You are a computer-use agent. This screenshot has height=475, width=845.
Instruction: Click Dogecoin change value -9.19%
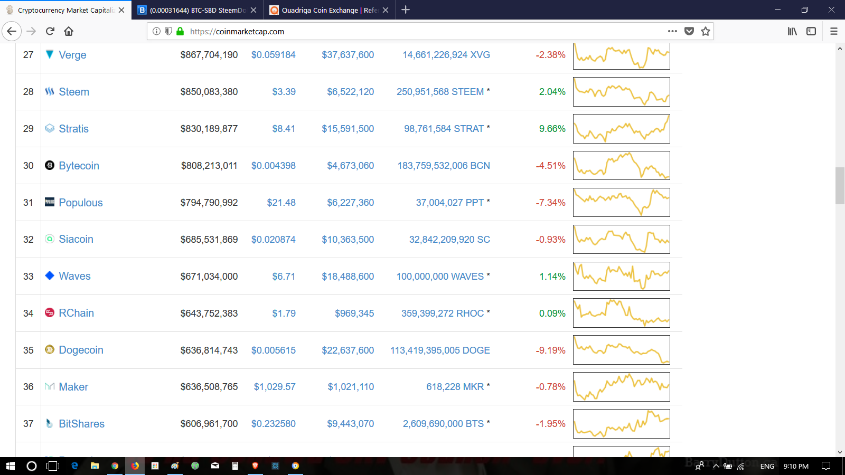click(550, 350)
